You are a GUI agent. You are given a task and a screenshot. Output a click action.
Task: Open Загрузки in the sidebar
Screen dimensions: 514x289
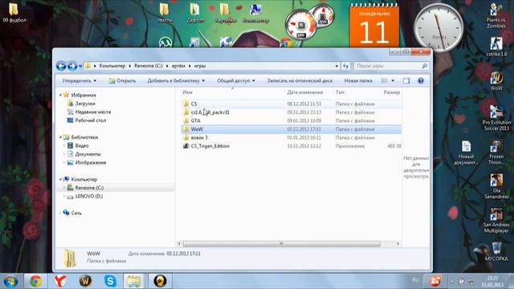click(x=85, y=104)
